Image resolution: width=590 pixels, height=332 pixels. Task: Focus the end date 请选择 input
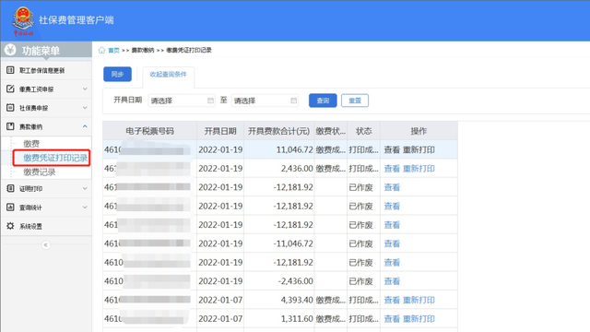(265, 101)
